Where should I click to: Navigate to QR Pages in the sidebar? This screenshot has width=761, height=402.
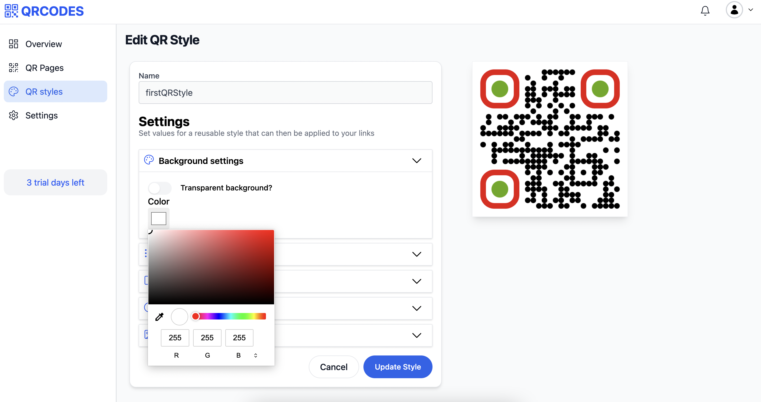44,68
